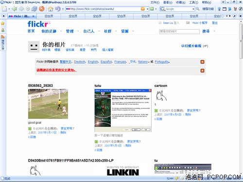The width and height of the screenshot is (243, 182).
Task: Click the New page icon in toolbar
Action: (x=4, y=9)
